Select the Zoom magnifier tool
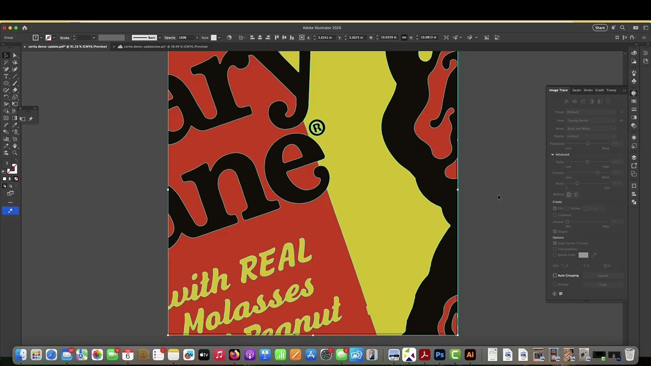 15,152
